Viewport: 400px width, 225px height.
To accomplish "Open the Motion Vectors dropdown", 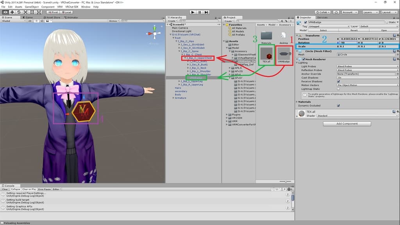I will [x=367, y=85].
